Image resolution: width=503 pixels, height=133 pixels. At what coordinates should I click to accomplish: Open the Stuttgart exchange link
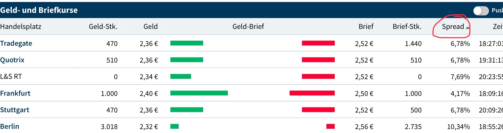(x=15, y=110)
